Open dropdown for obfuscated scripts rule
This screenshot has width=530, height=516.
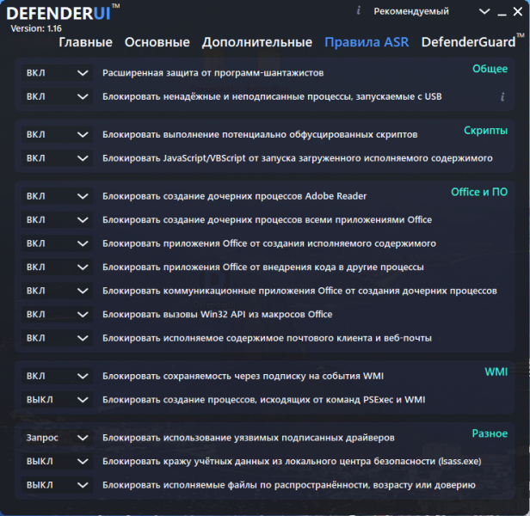click(x=57, y=134)
